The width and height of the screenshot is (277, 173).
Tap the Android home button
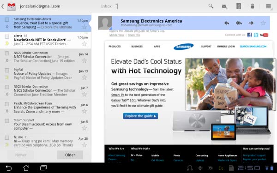click(26, 168)
